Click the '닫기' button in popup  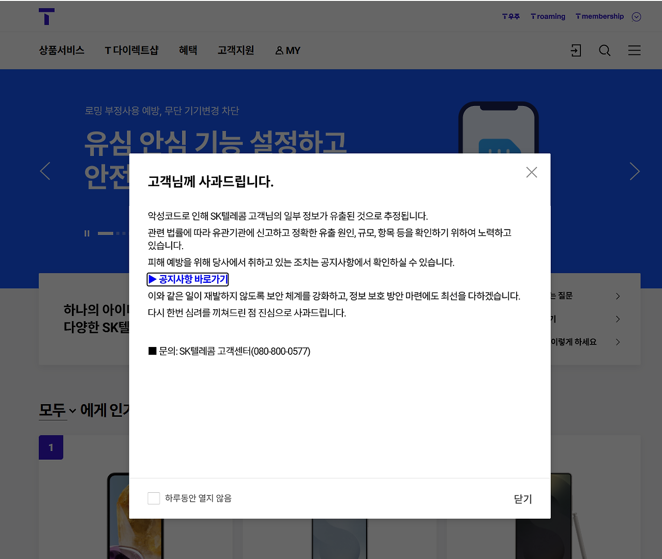523,499
